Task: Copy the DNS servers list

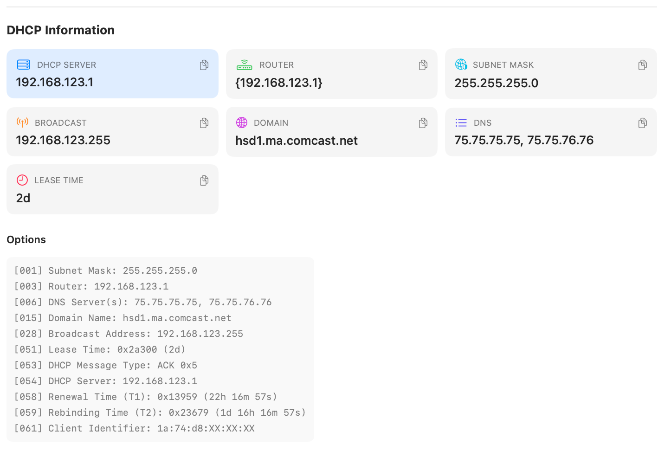Action: (643, 123)
